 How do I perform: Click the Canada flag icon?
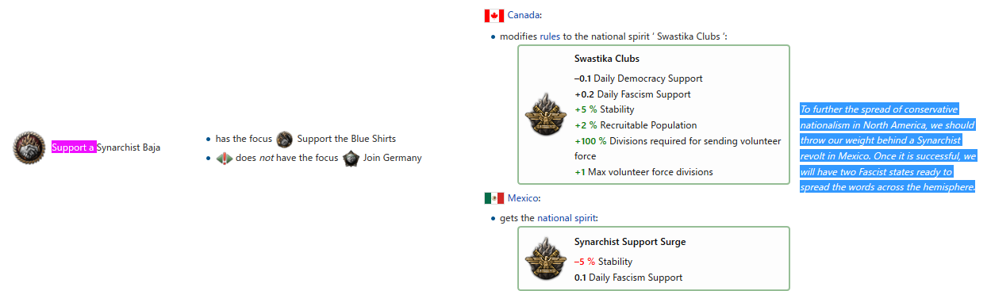tap(494, 15)
